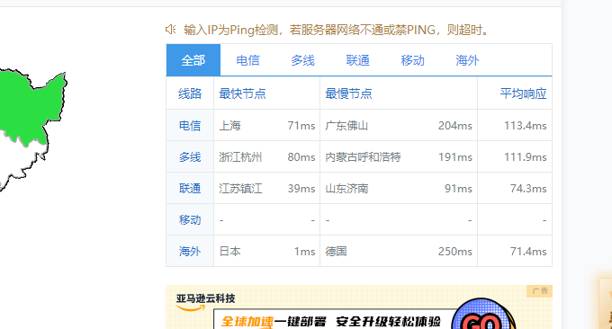Click the 山东济南 cell
Viewport: 612px width, 329px height.
(x=346, y=188)
